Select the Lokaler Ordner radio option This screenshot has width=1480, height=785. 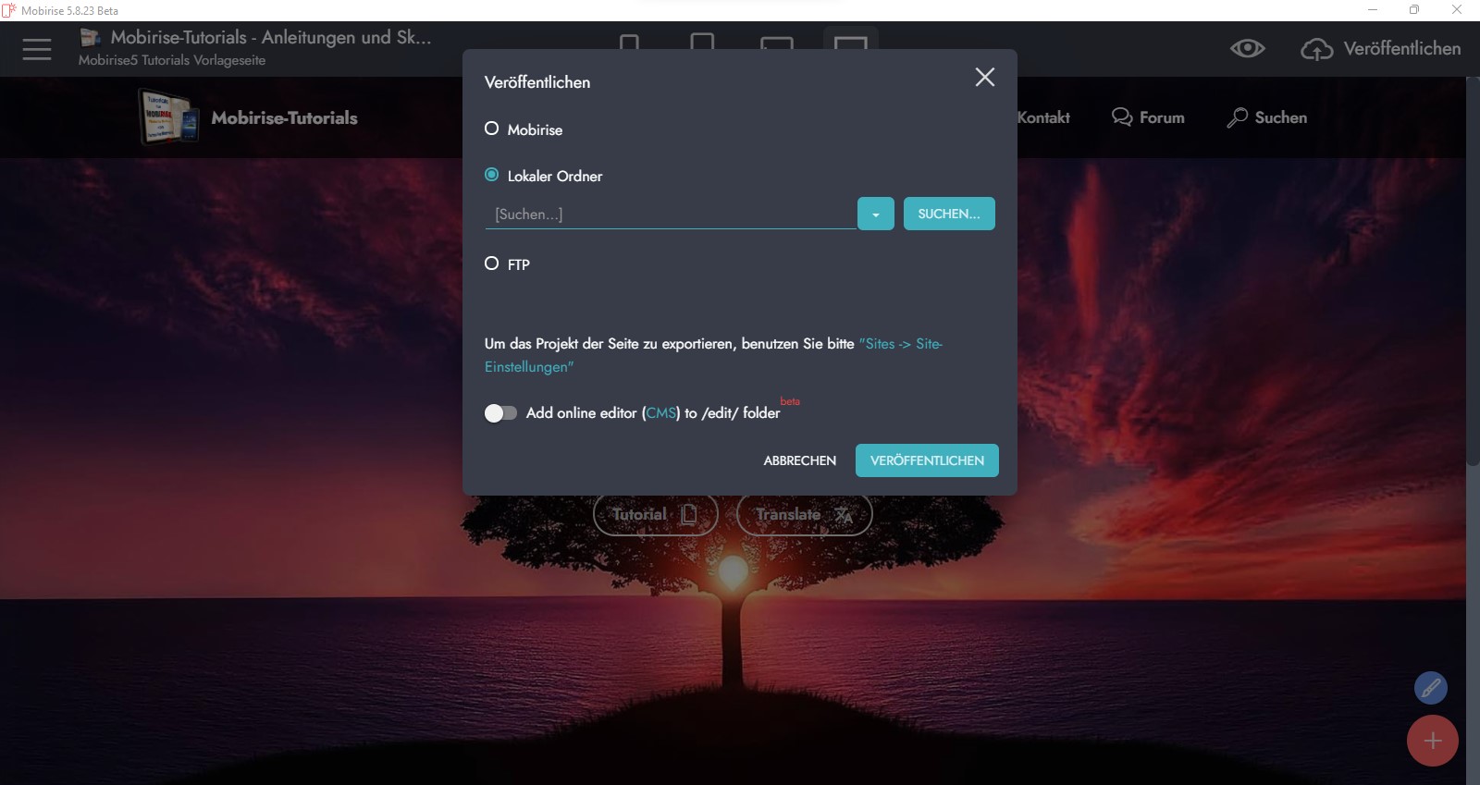(492, 175)
